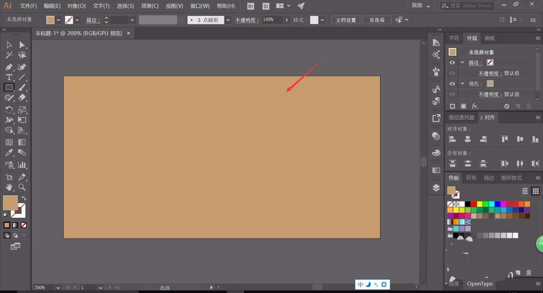Open the 3 点圆形 brush profile dropdown

coord(228,20)
